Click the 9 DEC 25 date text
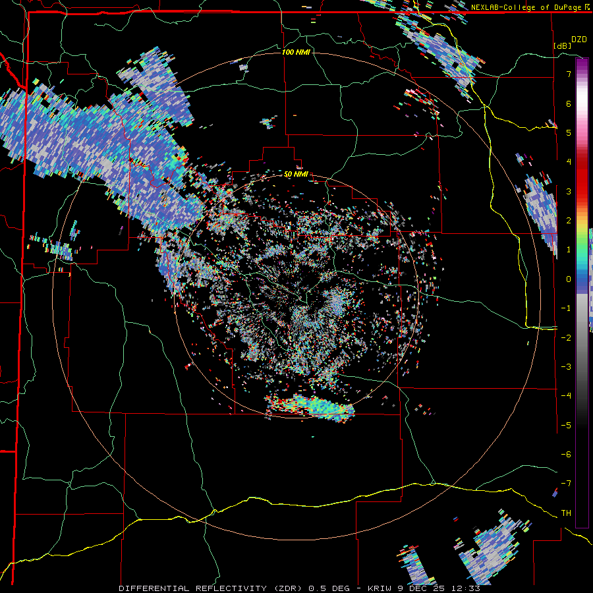The width and height of the screenshot is (593, 593). 420,588
